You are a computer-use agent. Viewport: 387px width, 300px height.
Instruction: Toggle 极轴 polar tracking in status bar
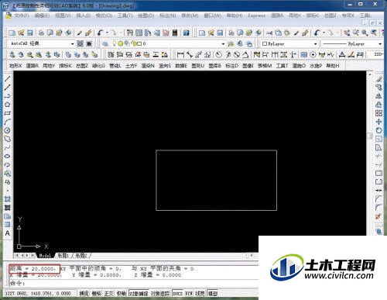point(122,293)
